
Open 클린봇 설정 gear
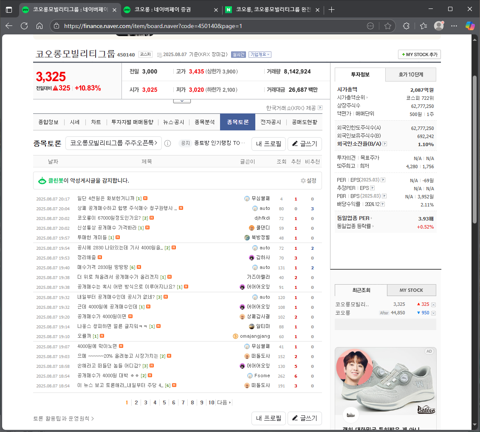pyautogui.click(x=308, y=181)
